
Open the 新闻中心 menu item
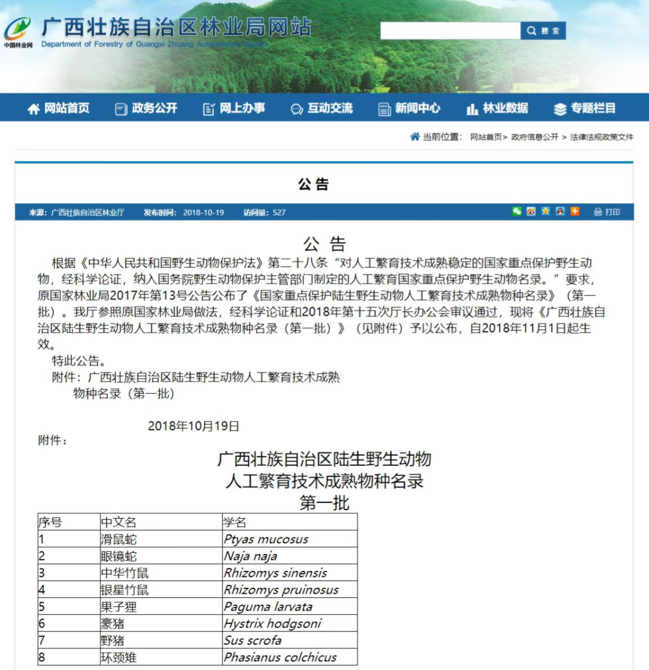pos(409,109)
